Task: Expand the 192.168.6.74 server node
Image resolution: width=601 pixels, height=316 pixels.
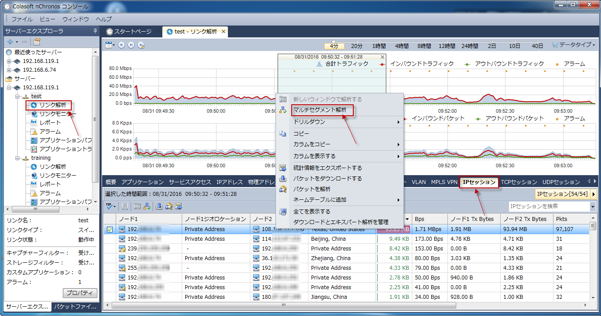Action: [10, 70]
